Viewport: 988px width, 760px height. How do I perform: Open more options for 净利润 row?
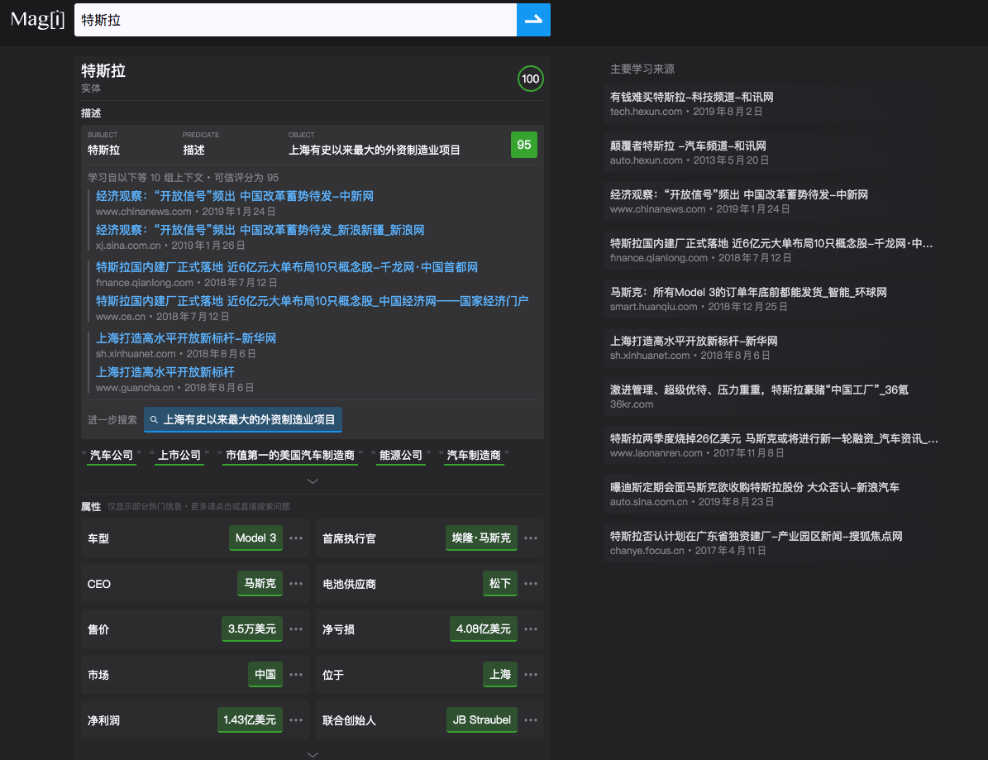coord(296,719)
